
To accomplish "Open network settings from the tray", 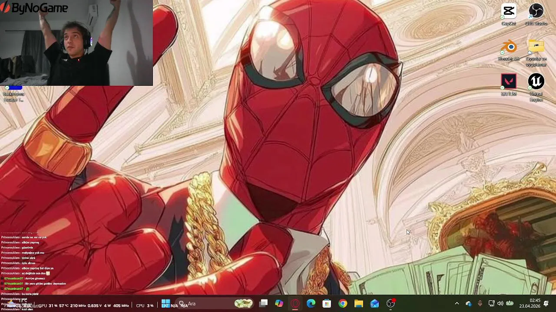I will [491, 304].
